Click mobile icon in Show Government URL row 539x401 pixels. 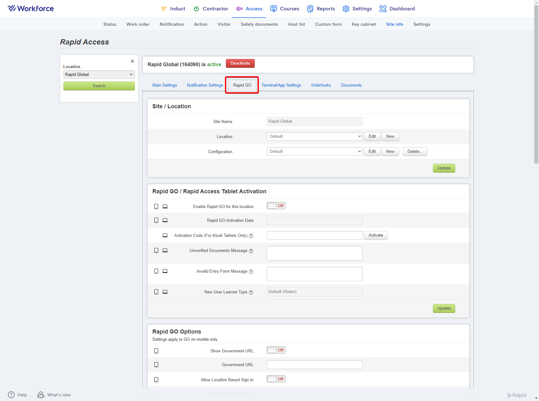pyautogui.click(x=156, y=351)
